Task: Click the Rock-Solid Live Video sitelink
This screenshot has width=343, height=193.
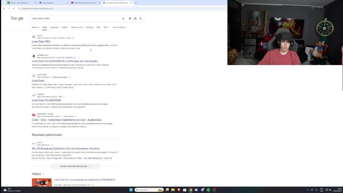Action: pyautogui.click(x=73, y=158)
